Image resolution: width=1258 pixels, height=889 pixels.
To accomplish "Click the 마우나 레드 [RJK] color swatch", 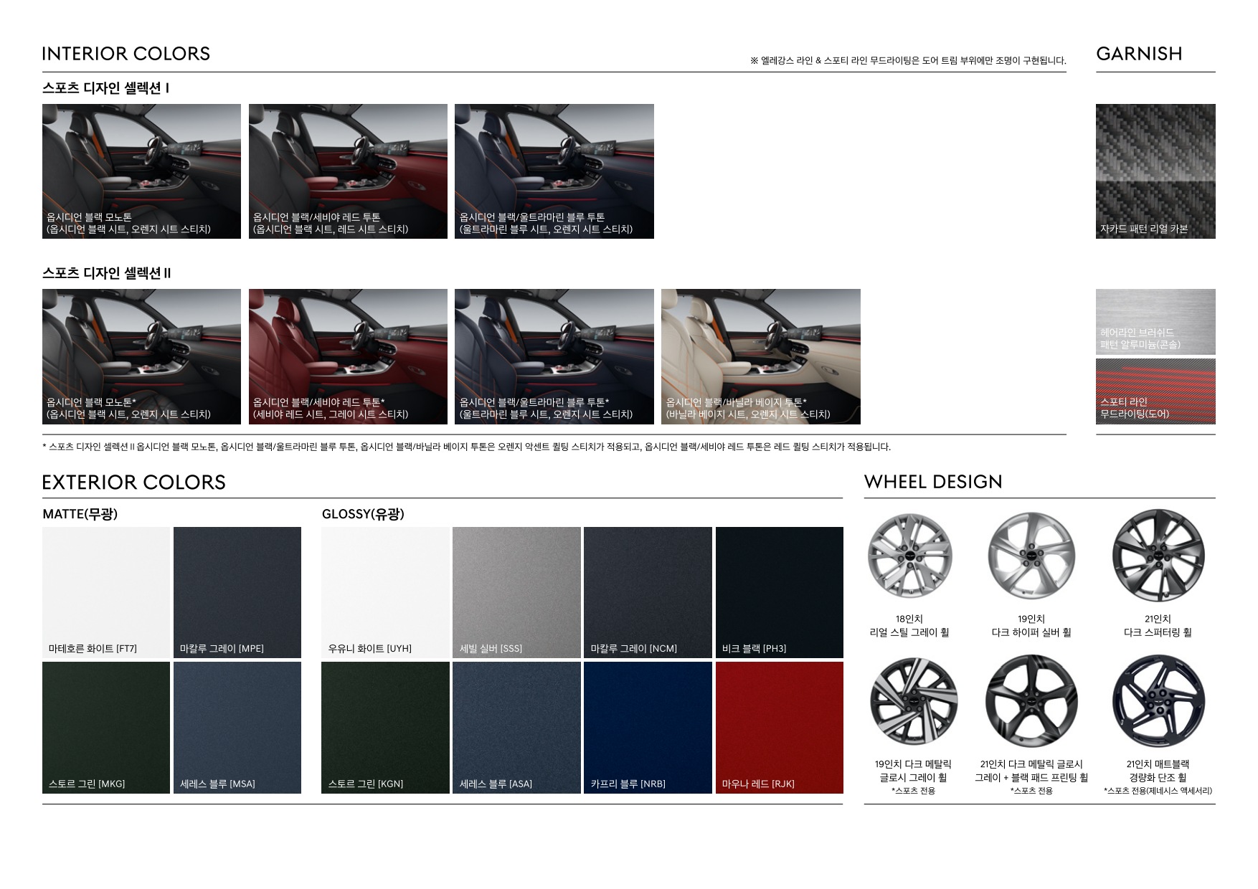I will [779, 727].
